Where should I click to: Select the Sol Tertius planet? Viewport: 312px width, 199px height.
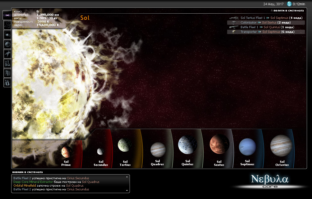pos(125,145)
